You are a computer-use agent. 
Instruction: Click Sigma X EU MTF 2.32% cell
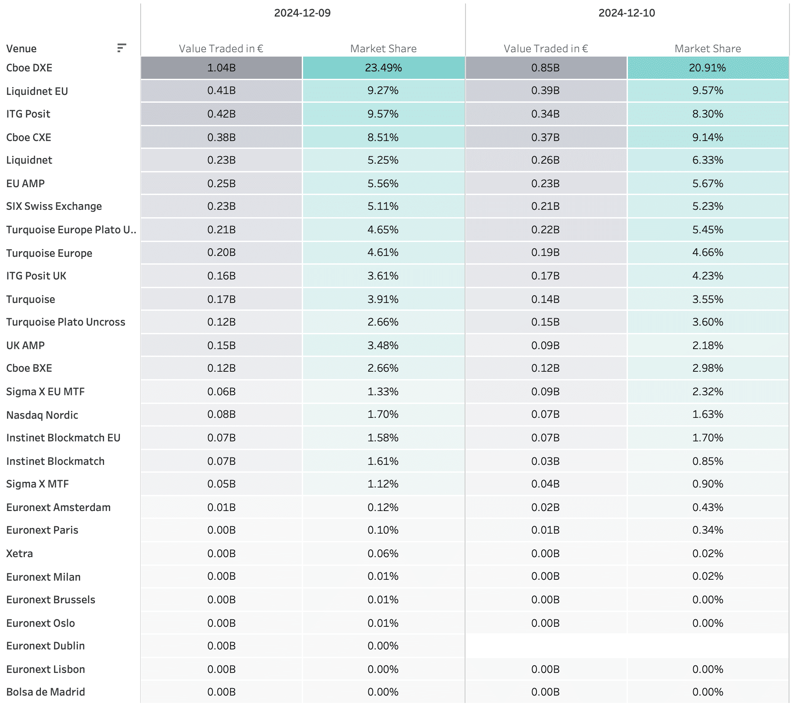707,392
